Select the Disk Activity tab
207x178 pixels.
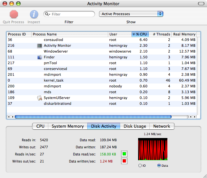point(104,126)
